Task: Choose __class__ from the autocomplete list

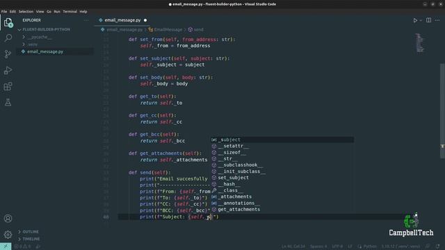Action: 282,190
